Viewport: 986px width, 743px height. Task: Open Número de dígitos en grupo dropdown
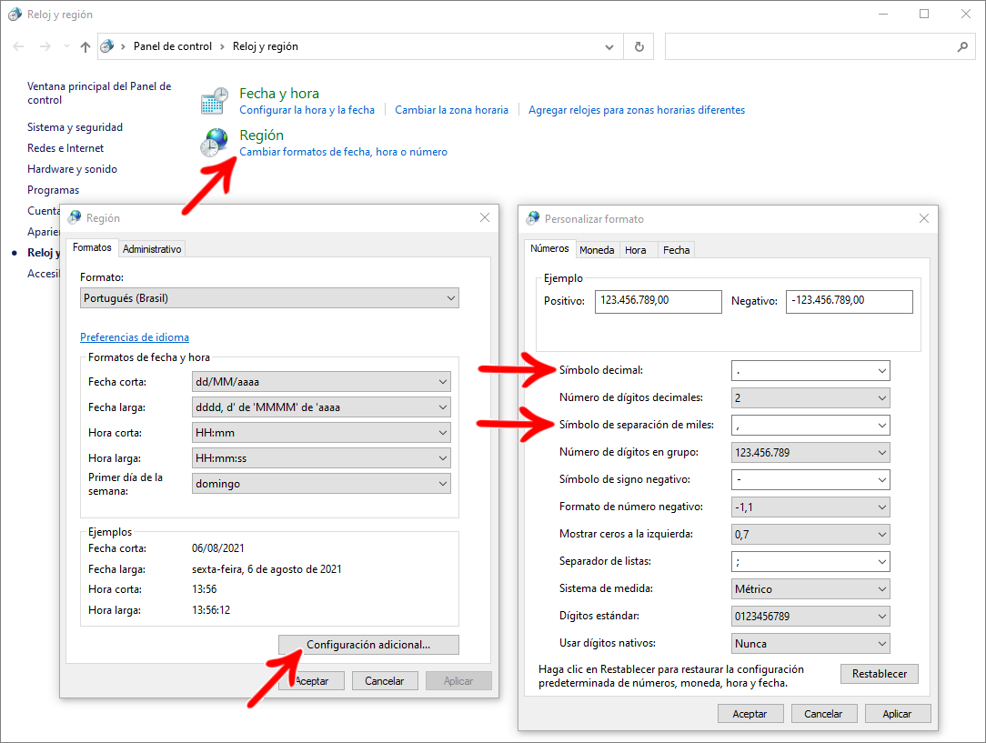(810, 453)
